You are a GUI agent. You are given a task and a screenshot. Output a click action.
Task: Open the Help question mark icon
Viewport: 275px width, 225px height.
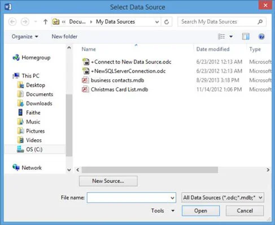coord(261,37)
